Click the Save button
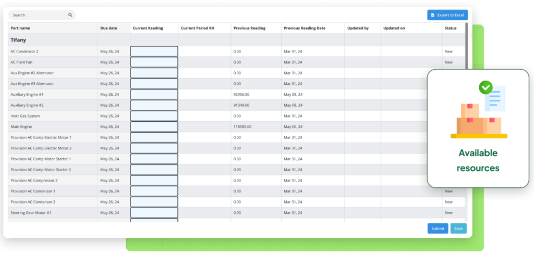This screenshot has width=534, height=256. tap(458, 228)
